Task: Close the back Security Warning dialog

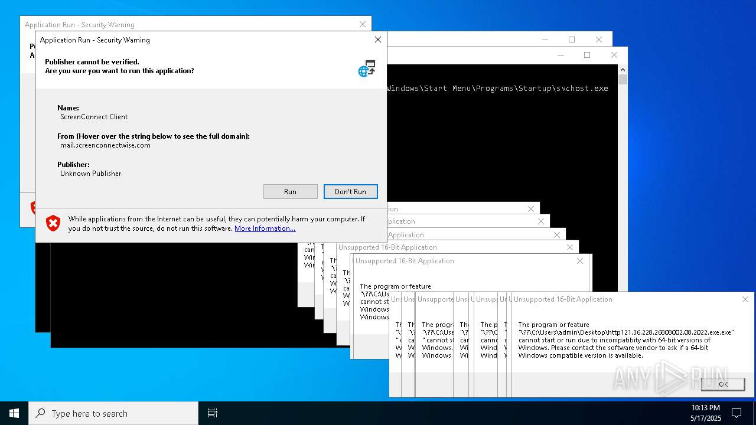Action: (x=363, y=24)
